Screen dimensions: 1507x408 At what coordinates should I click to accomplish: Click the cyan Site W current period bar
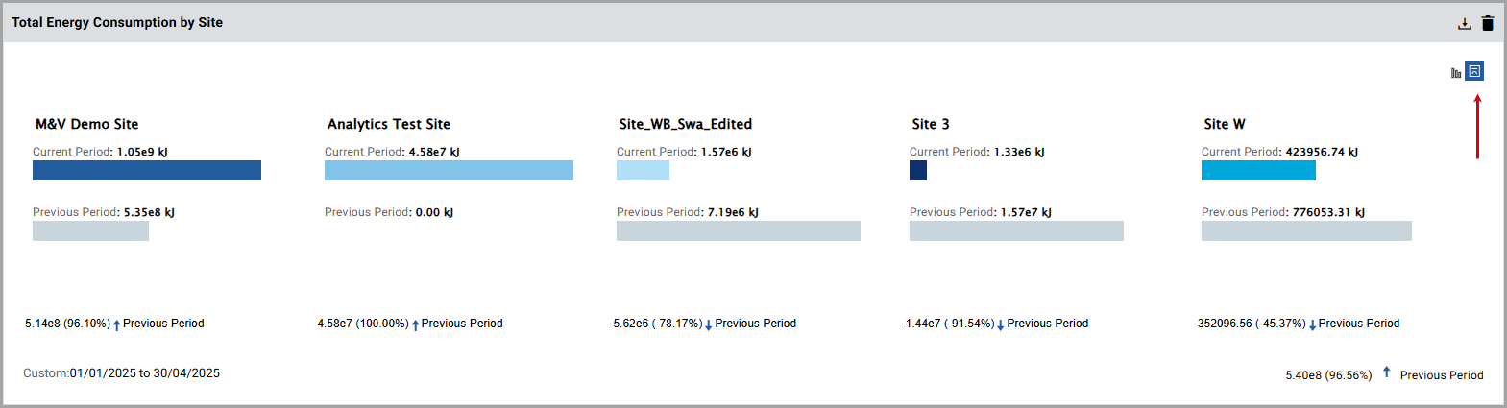[1258, 171]
